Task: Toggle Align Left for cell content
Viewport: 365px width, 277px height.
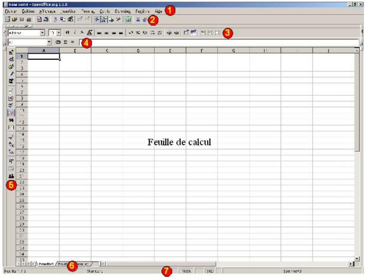Action: click(99, 33)
